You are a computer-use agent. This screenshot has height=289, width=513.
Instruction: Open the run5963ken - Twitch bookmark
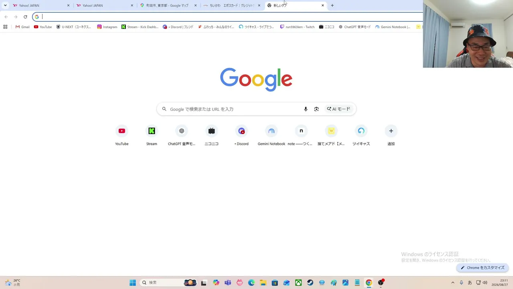297,27
